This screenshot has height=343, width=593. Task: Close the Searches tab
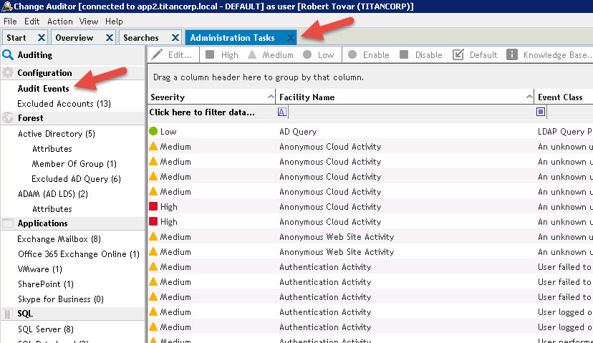pos(175,38)
